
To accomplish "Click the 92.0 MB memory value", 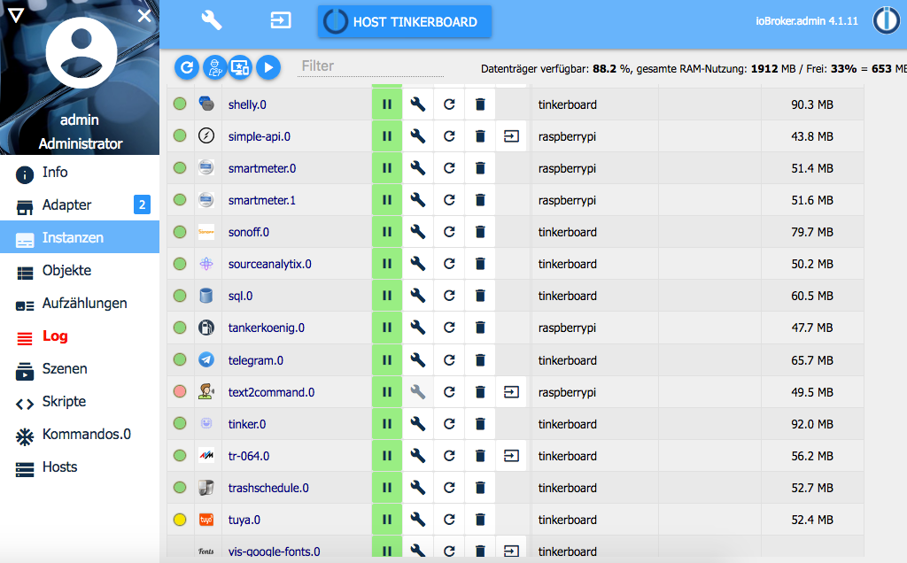I will pos(812,424).
